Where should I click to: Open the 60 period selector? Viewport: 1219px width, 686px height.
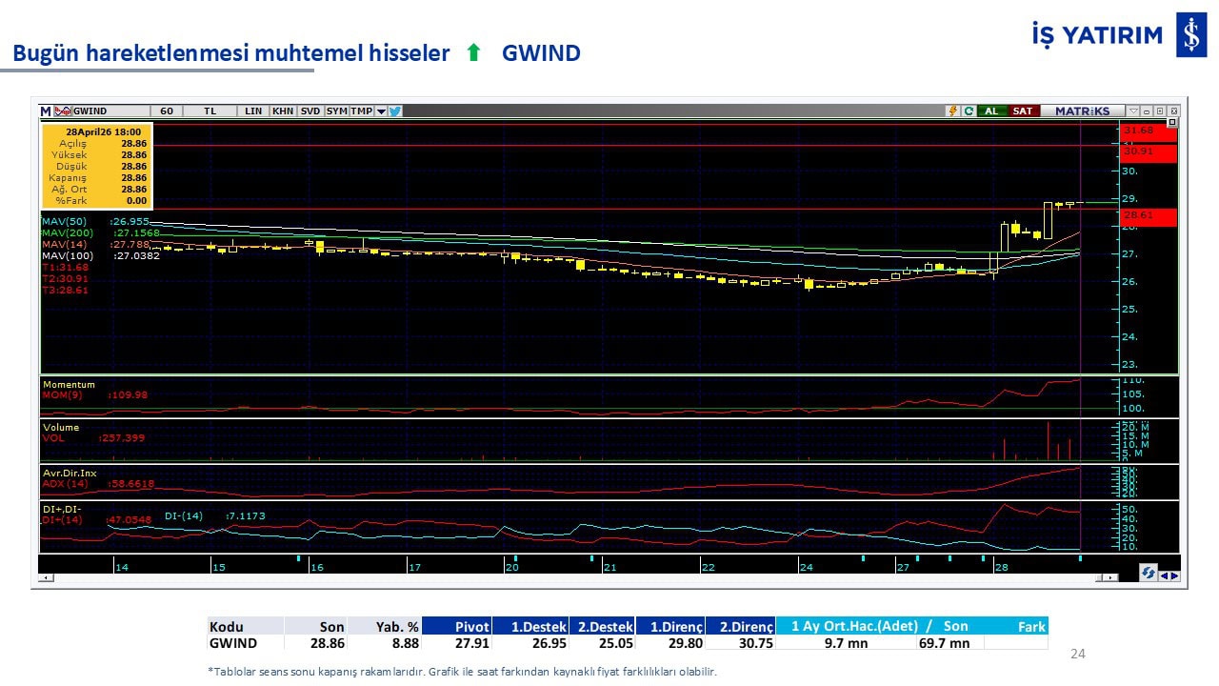[167, 111]
